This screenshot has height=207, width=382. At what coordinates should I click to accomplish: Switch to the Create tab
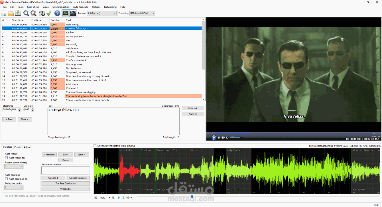18,147
